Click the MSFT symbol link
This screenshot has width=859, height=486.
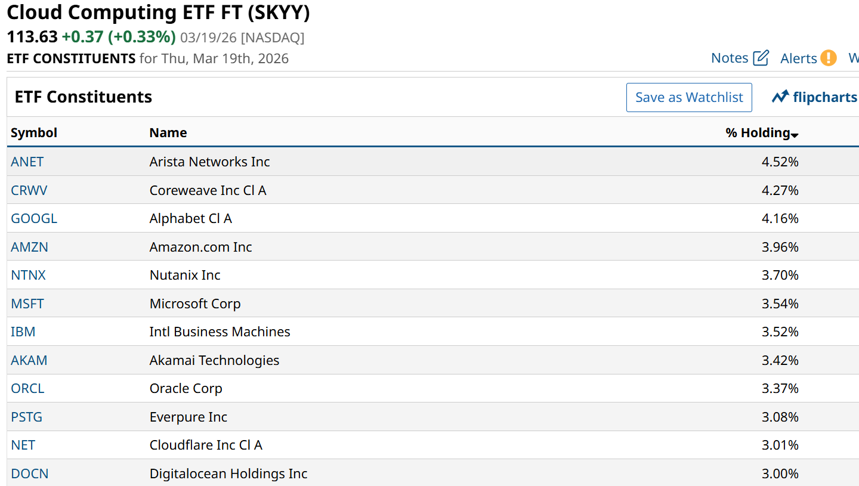27,304
